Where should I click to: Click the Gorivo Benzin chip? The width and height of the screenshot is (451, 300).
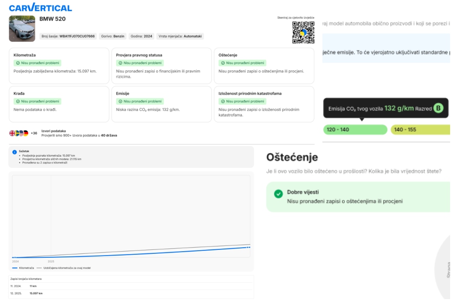pos(112,36)
